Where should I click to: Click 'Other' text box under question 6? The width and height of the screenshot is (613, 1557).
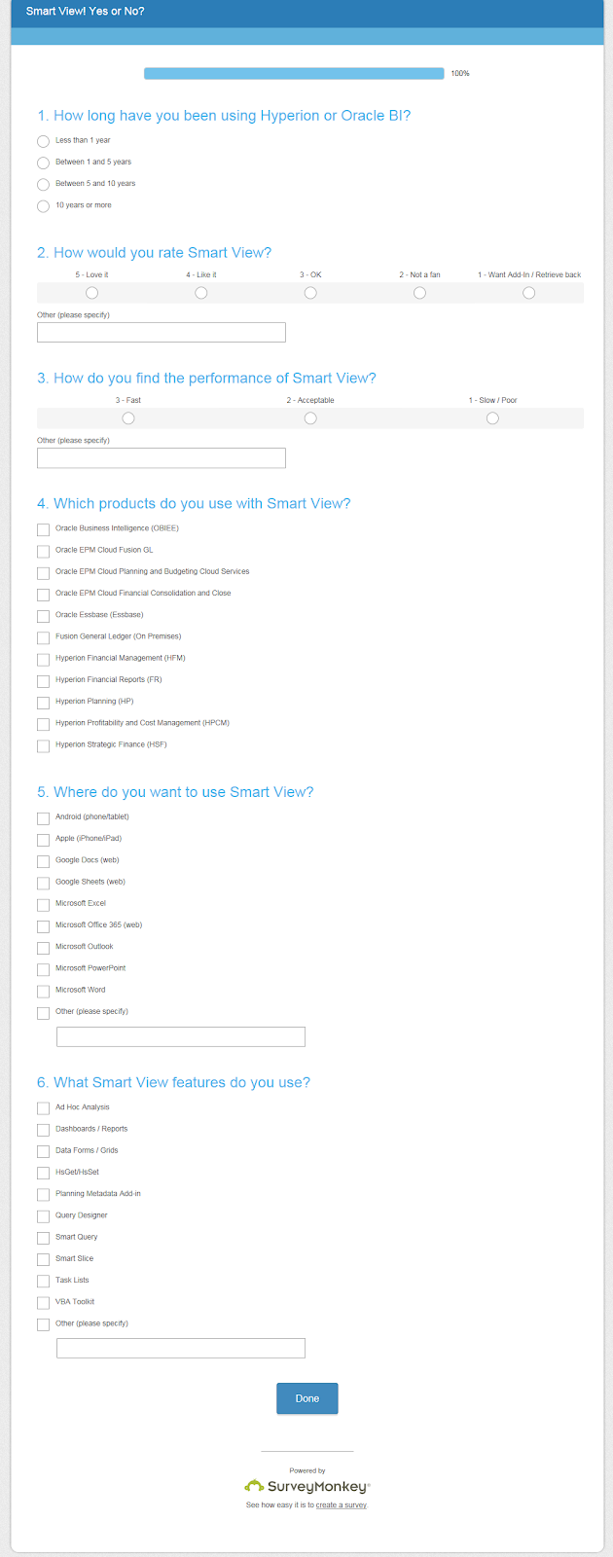(181, 1348)
